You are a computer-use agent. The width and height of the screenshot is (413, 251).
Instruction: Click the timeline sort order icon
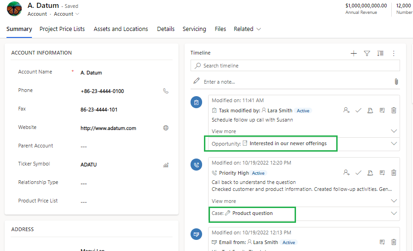[x=380, y=54]
